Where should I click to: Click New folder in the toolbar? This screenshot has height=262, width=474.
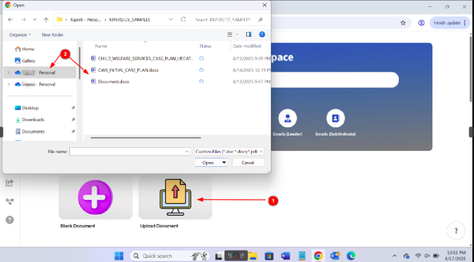(52, 35)
